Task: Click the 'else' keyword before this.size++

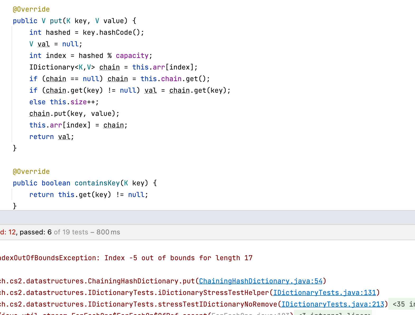Action: point(37,102)
